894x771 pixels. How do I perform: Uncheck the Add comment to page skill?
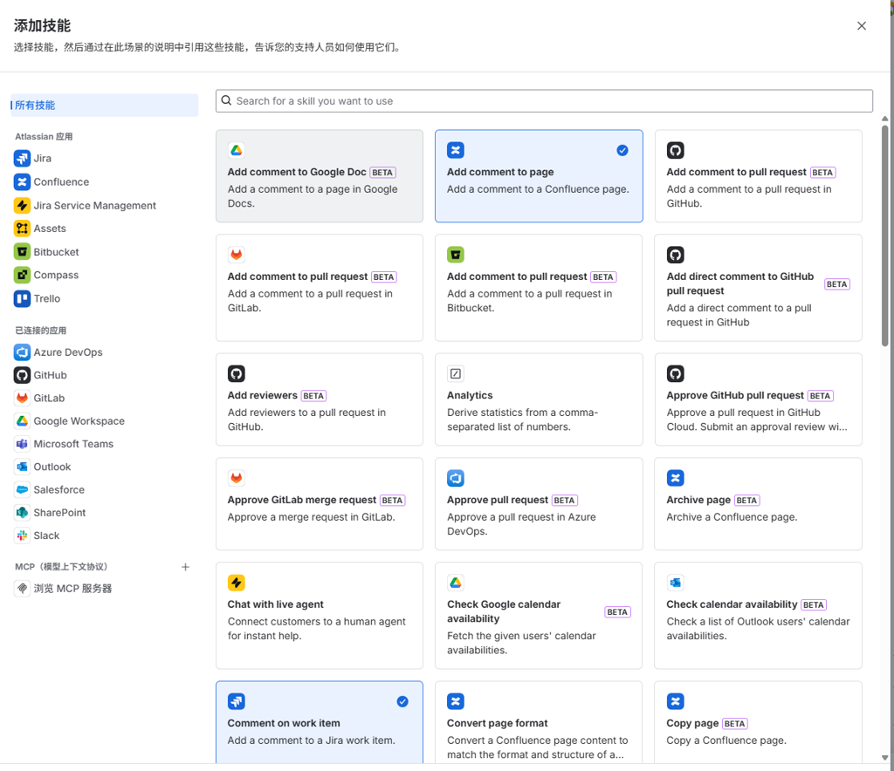622,150
